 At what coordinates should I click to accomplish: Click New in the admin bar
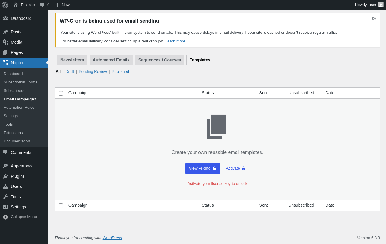point(66,5)
